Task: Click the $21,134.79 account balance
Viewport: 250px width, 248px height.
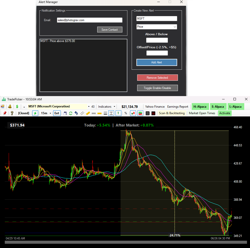Action: pos(130,107)
